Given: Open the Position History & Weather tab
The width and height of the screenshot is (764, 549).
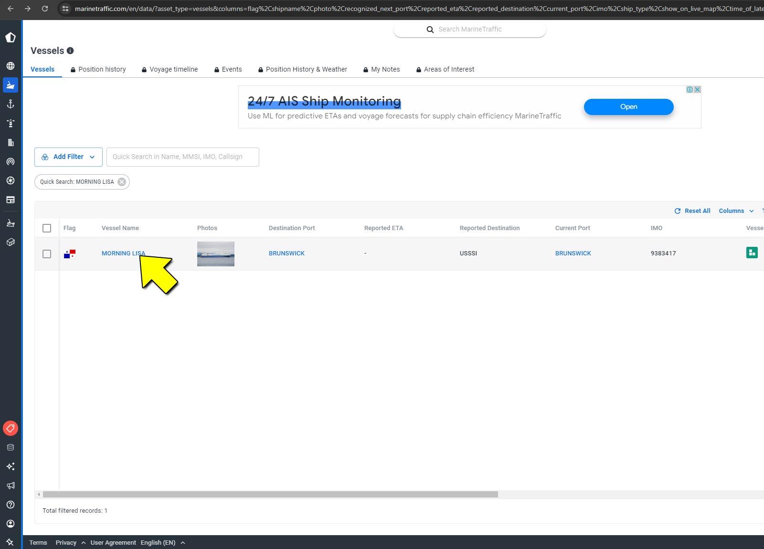Looking at the screenshot, I should 303,69.
